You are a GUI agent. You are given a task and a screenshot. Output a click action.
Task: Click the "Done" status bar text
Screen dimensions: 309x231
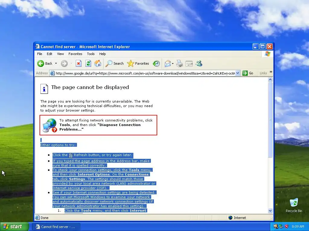[x=45, y=218]
